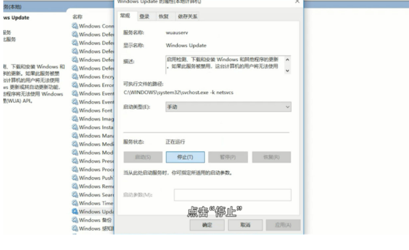Select the Windows Sear service row text

click(96, 195)
